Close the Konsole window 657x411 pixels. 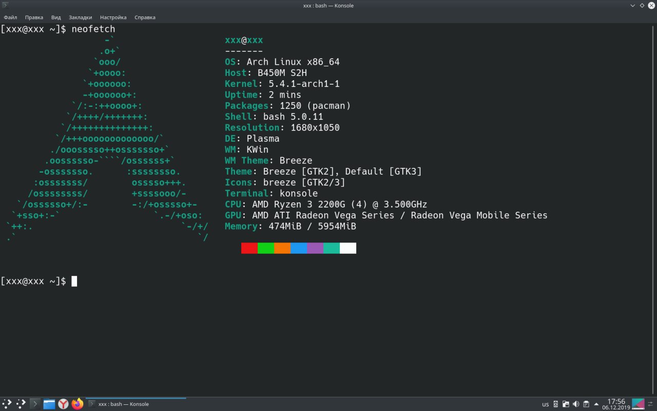point(651,6)
